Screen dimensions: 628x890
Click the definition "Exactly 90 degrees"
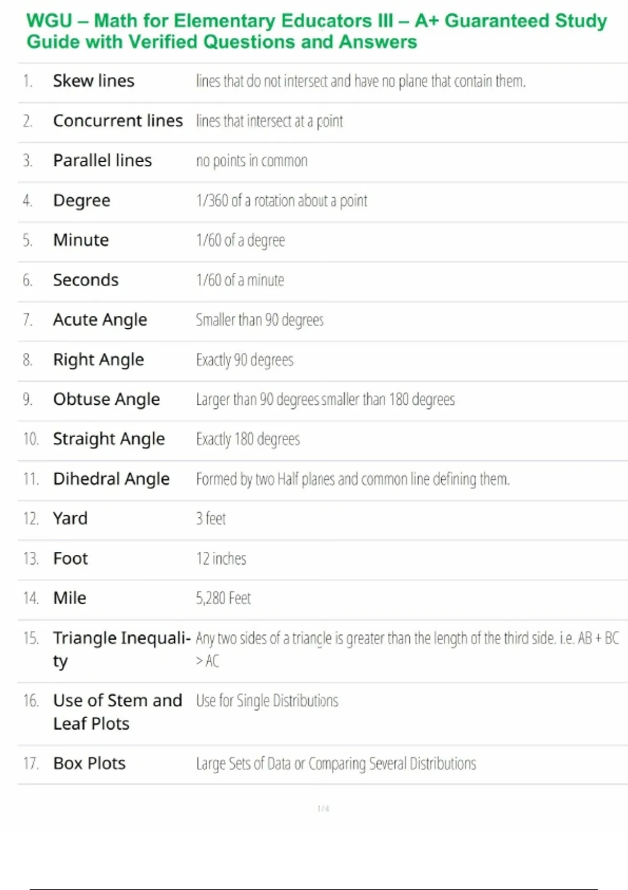(244, 360)
